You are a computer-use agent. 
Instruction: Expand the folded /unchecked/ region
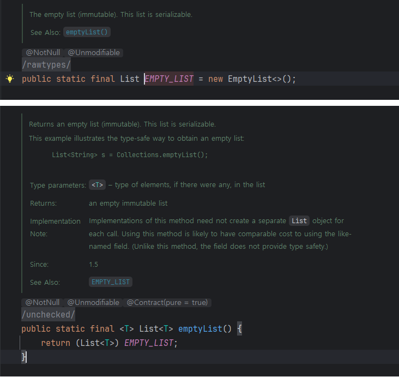[x=48, y=315]
